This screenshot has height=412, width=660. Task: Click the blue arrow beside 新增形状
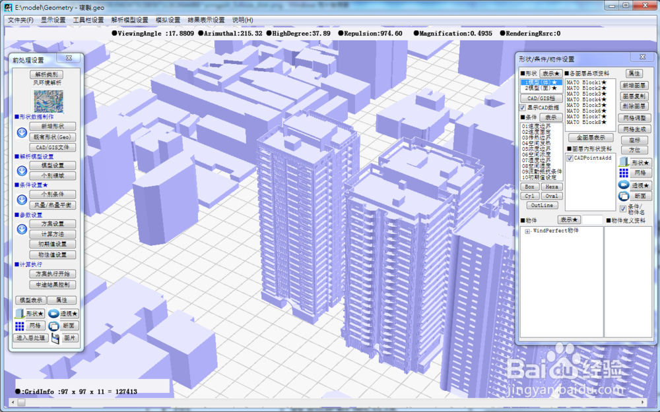22,133
